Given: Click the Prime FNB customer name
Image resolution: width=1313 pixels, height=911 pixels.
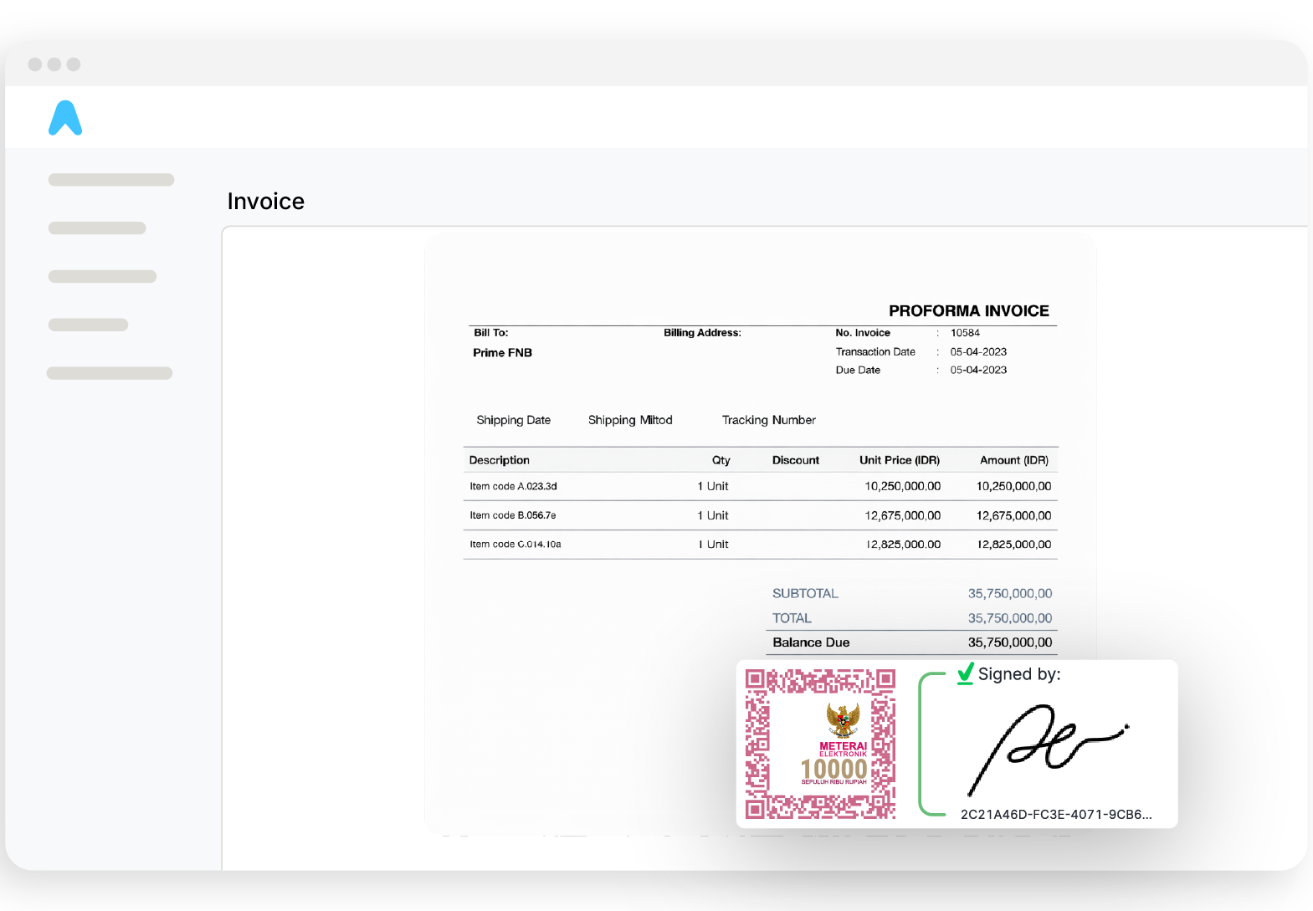Looking at the screenshot, I should pyautogui.click(x=502, y=353).
